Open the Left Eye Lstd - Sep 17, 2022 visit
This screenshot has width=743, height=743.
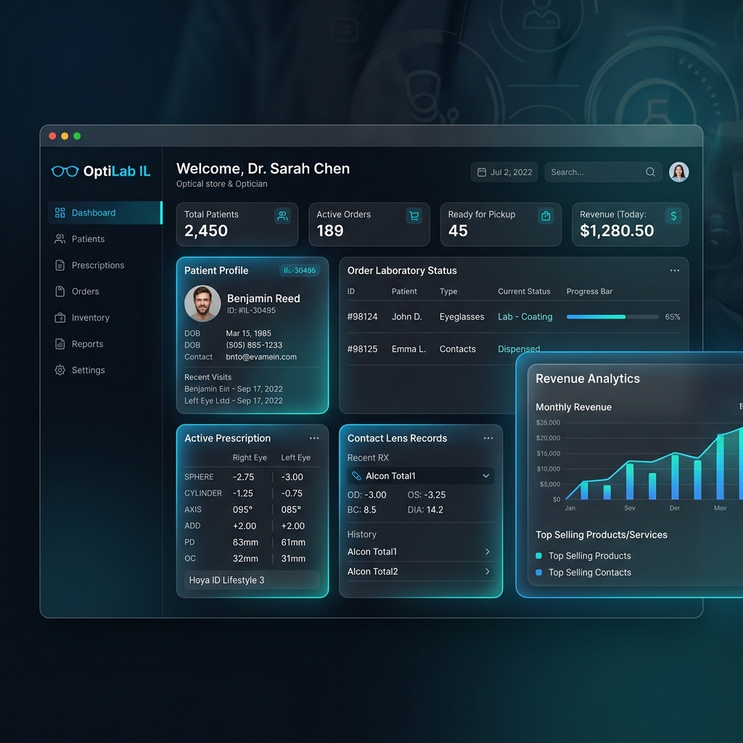coord(234,401)
